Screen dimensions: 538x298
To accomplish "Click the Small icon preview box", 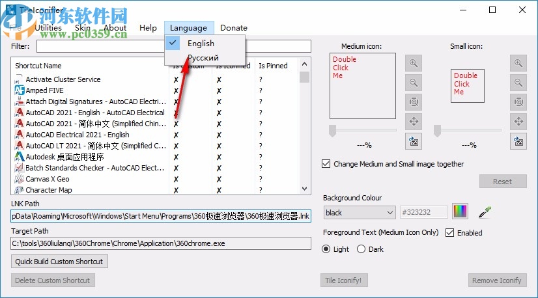I will (x=467, y=86).
